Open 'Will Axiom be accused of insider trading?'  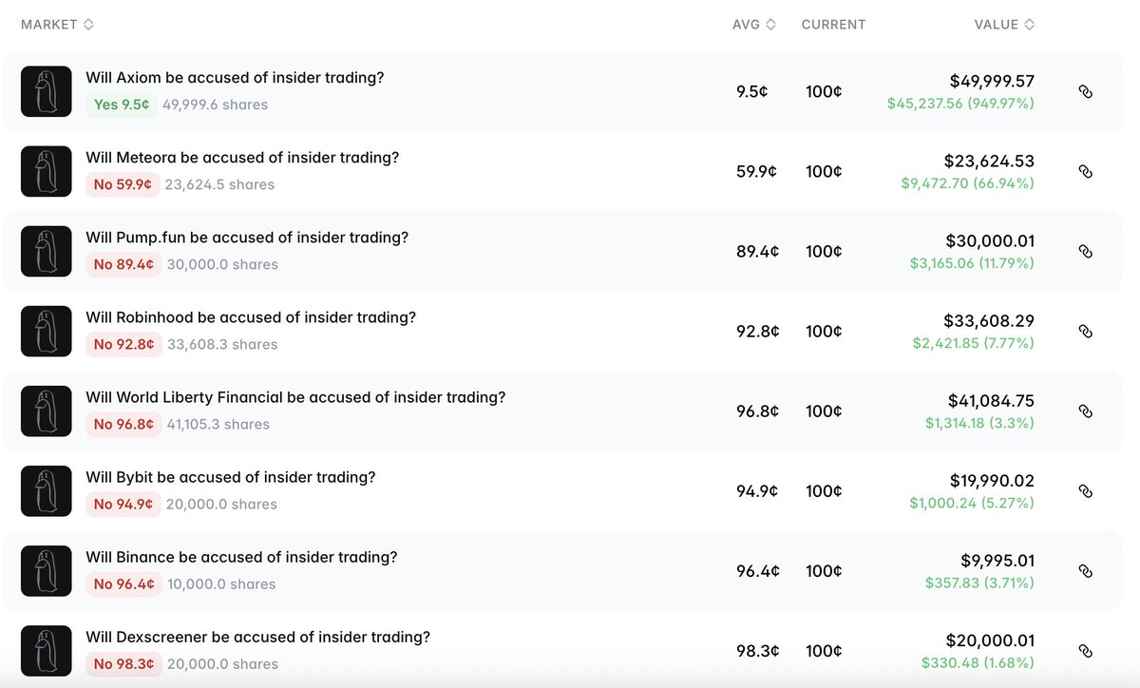tap(235, 78)
